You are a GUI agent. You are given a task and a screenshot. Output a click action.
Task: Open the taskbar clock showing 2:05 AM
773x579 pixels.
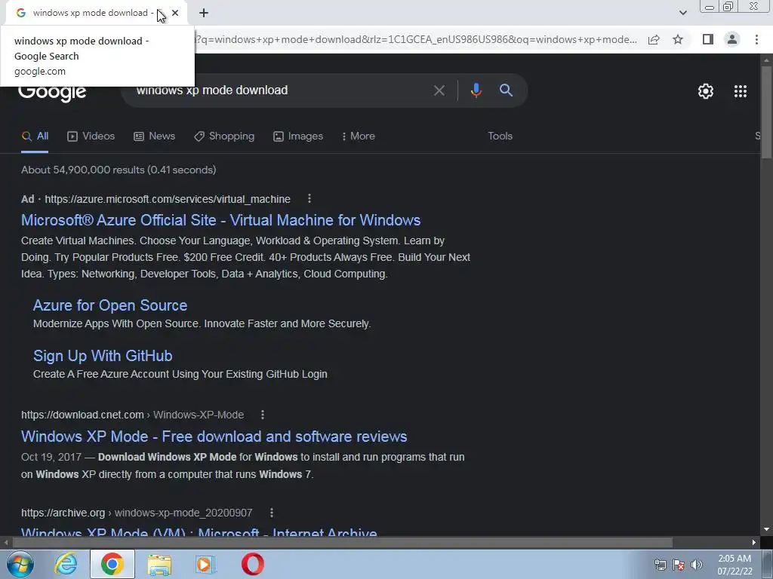pyautogui.click(x=735, y=565)
